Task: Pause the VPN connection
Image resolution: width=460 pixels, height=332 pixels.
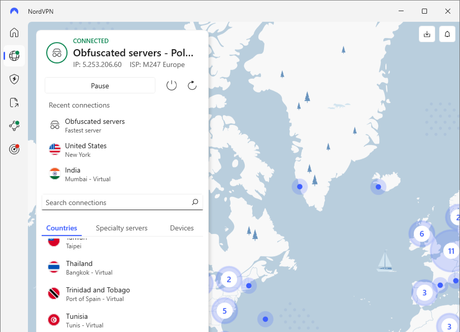Action: click(x=100, y=86)
